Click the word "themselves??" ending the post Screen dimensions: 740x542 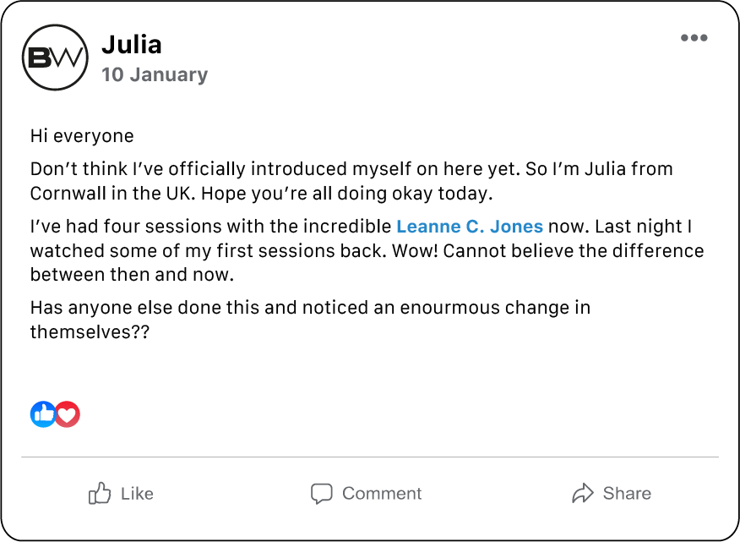point(90,331)
